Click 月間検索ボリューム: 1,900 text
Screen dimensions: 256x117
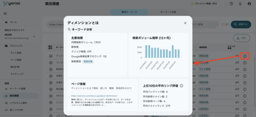point(86,43)
